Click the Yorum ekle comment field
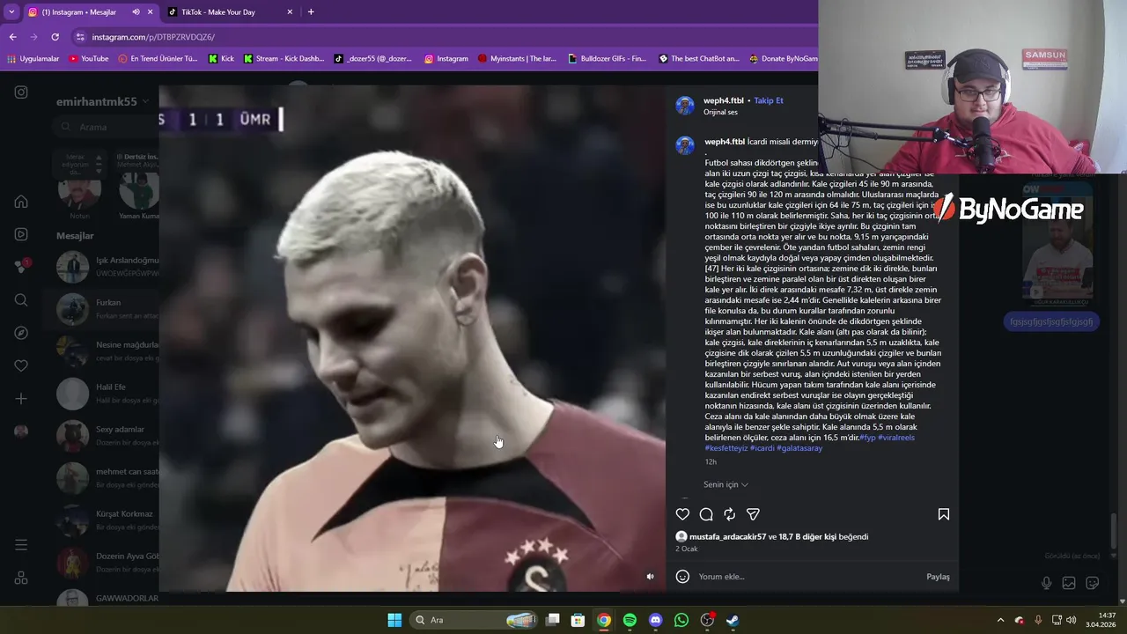The image size is (1127, 634). 808,577
